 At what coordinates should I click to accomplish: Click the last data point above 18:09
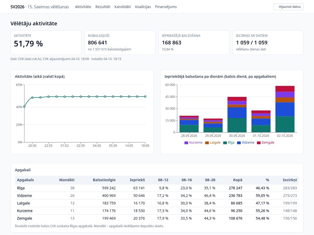[x=145, y=97]
